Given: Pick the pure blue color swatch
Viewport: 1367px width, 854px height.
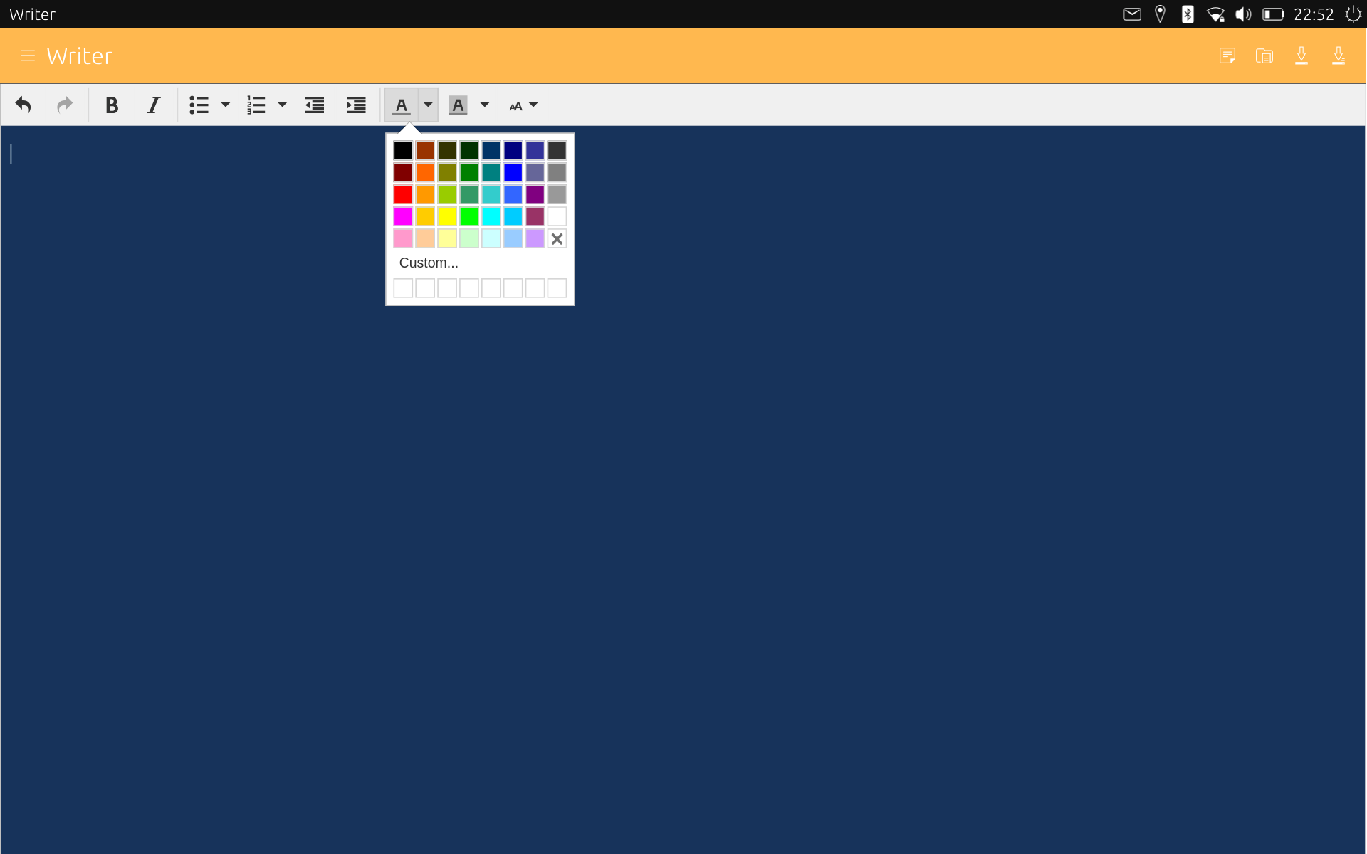Looking at the screenshot, I should [x=513, y=172].
